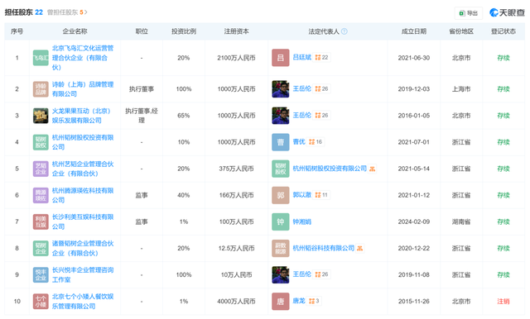The image size is (530, 319).
Task: Click the help icon beside 法定代表人
Action: [x=344, y=31]
